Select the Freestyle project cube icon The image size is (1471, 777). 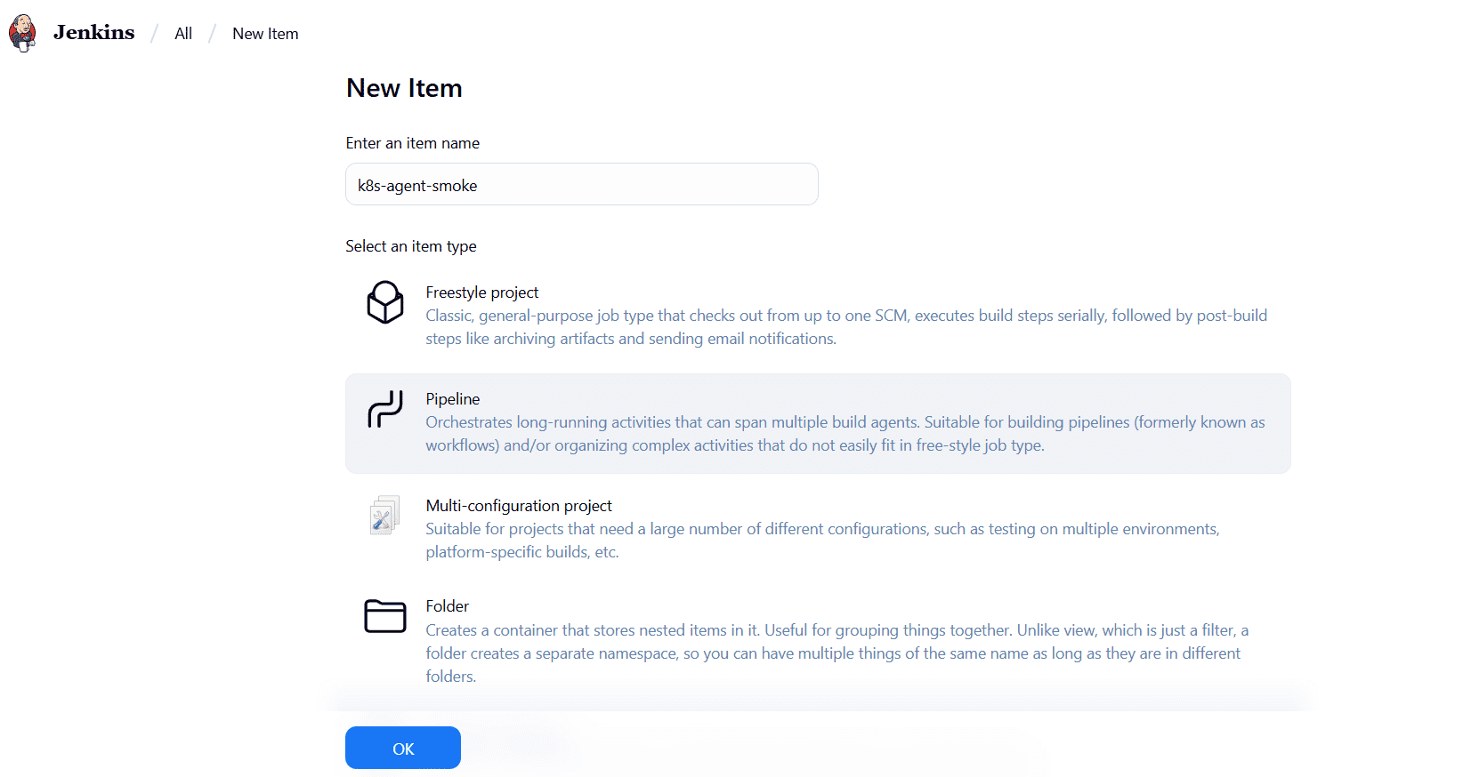[384, 302]
